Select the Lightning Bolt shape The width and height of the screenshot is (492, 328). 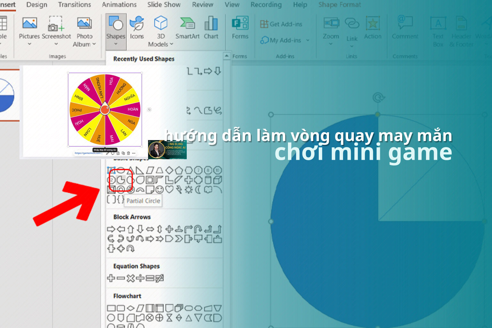[179, 190]
